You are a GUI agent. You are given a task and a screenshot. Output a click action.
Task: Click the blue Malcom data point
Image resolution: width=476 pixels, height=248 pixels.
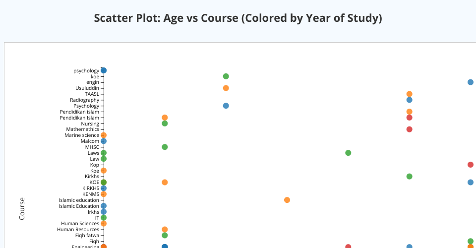pyautogui.click(x=104, y=141)
